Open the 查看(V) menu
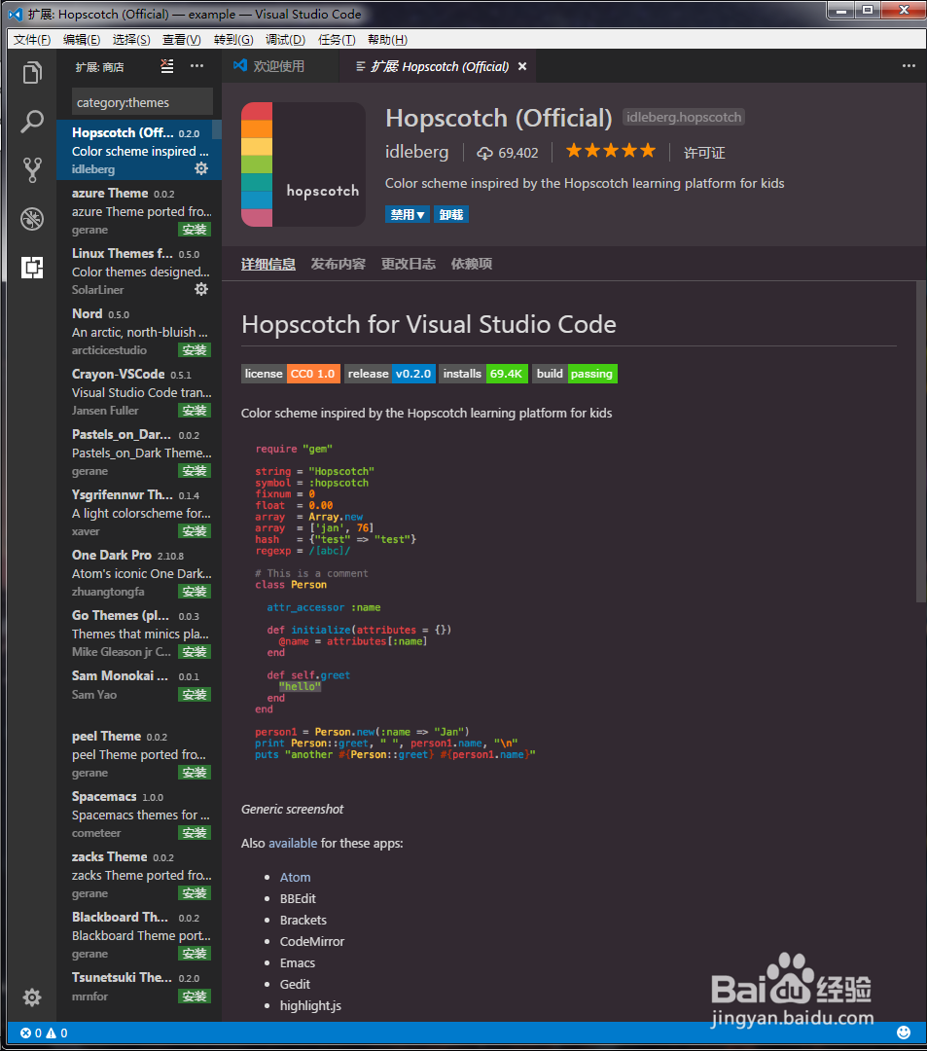This screenshot has width=927, height=1051. (x=182, y=40)
